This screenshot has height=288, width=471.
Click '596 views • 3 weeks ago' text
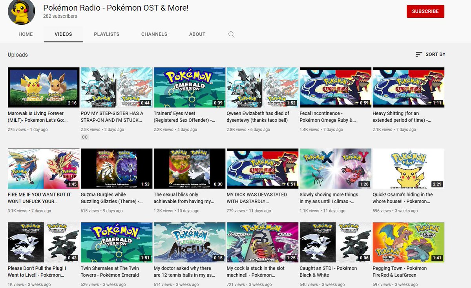396,211
